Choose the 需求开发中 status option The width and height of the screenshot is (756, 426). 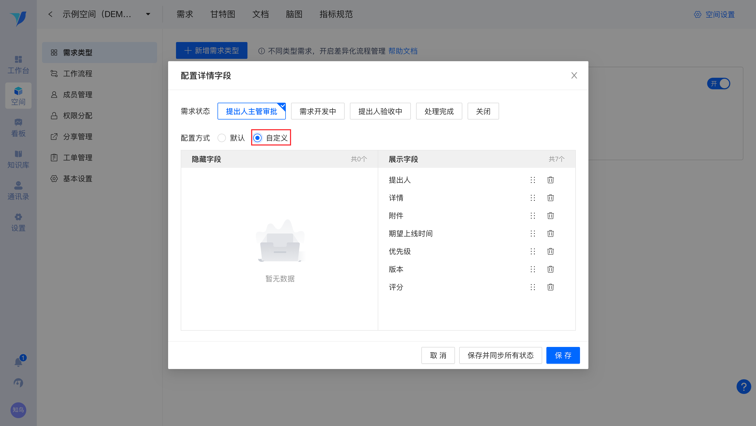(x=318, y=111)
